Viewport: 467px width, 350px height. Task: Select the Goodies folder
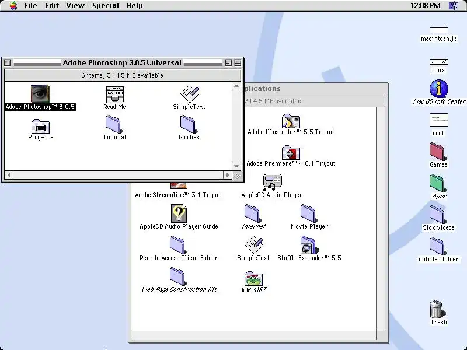click(x=188, y=124)
